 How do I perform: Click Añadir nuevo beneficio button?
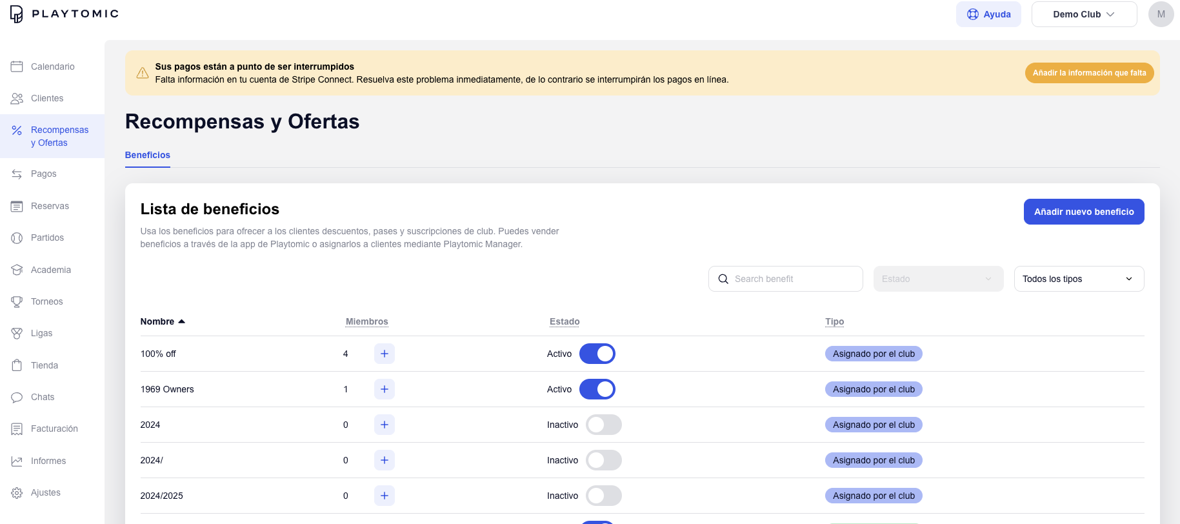point(1084,212)
